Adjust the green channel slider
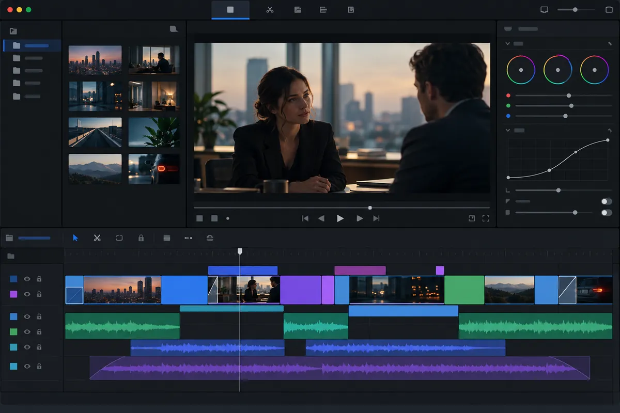The image size is (620, 413). [x=571, y=106]
